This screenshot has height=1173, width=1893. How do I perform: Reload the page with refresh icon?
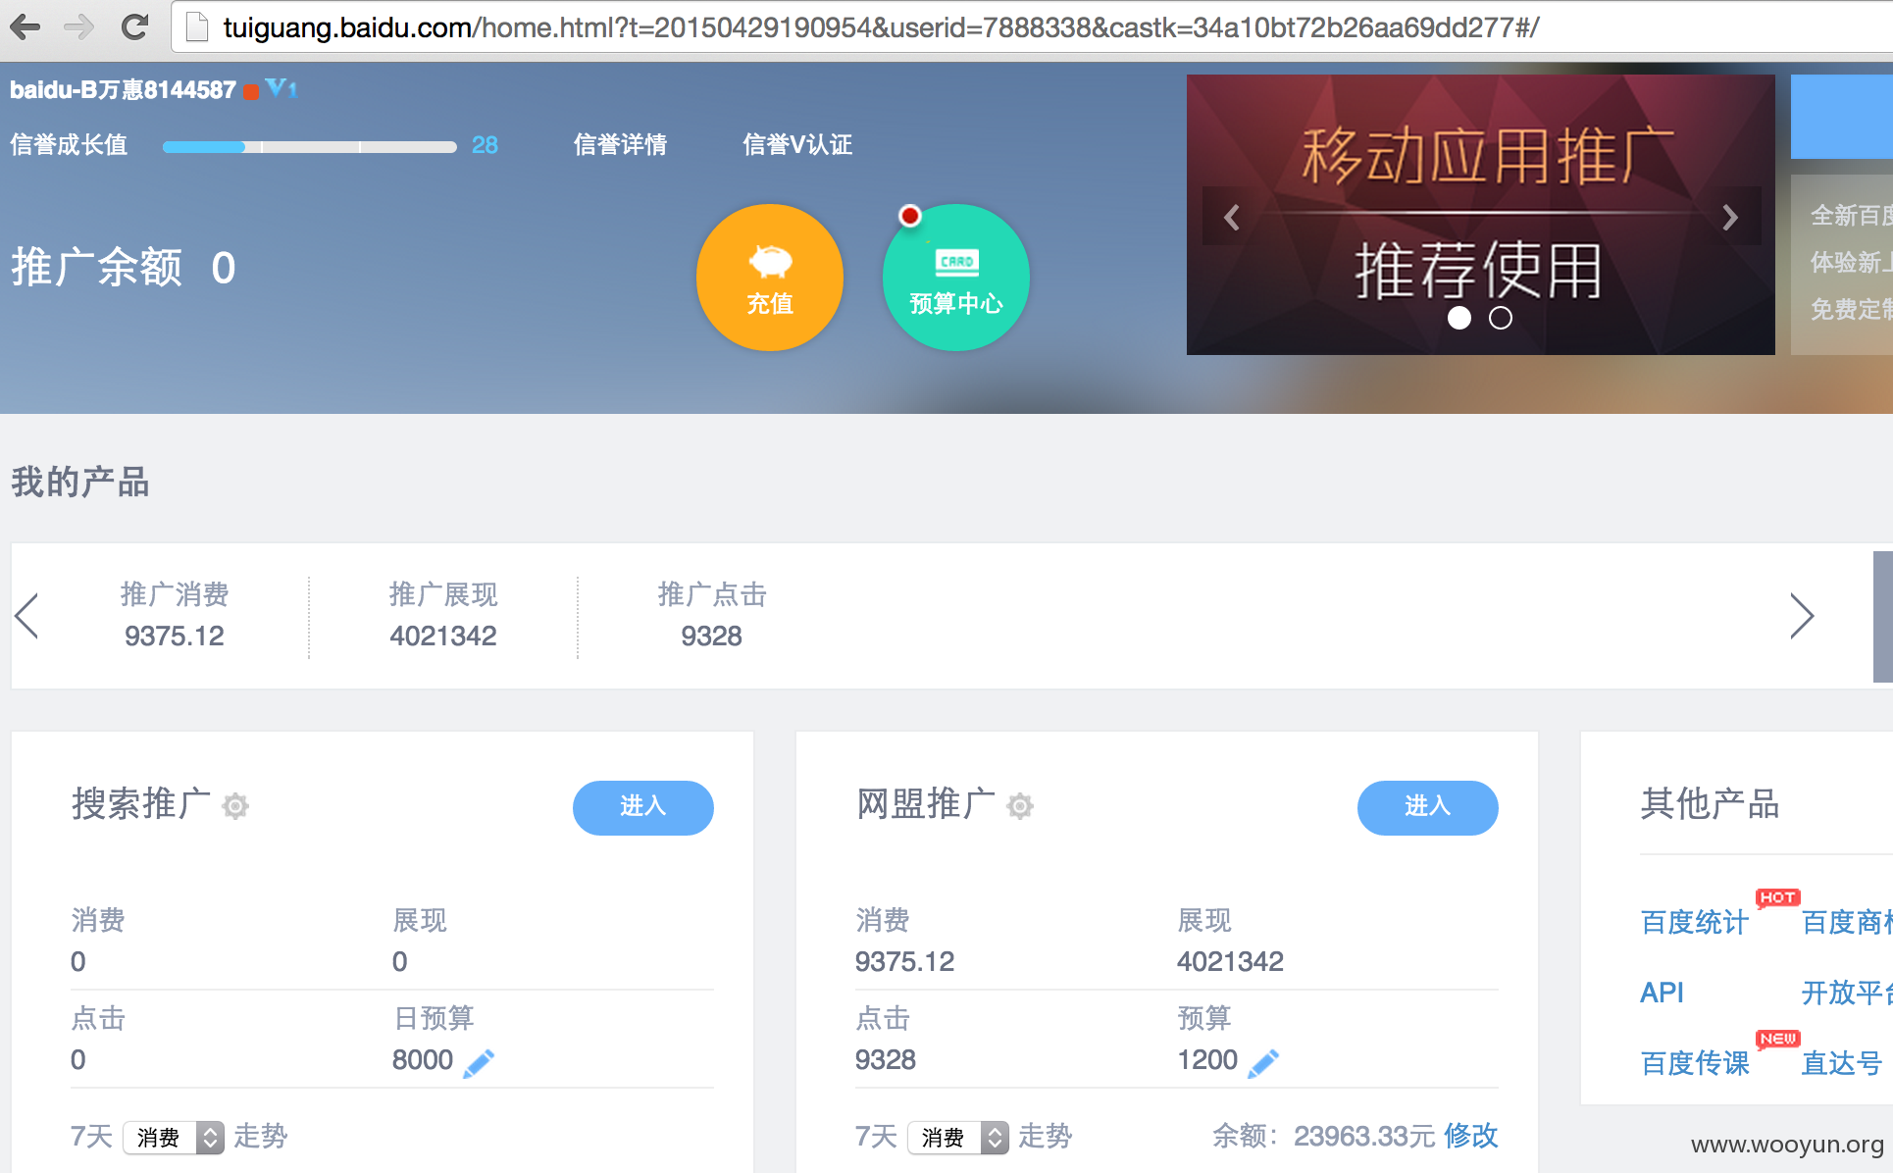point(134,26)
